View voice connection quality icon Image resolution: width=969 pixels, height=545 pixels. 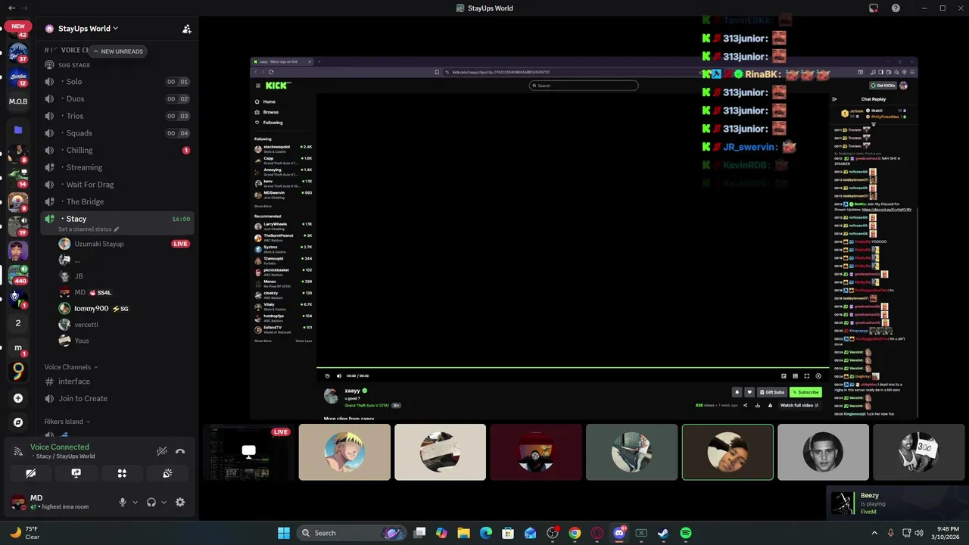[18, 452]
